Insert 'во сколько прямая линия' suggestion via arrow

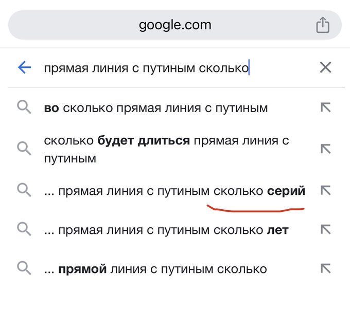pyautogui.click(x=325, y=107)
